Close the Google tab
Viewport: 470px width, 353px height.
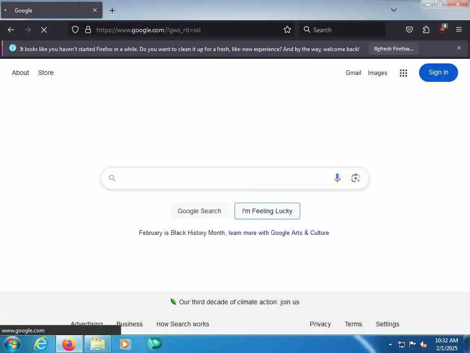point(95,10)
